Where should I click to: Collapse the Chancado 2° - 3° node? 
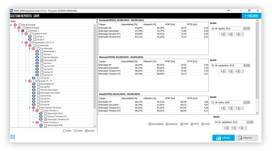pos(26,81)
